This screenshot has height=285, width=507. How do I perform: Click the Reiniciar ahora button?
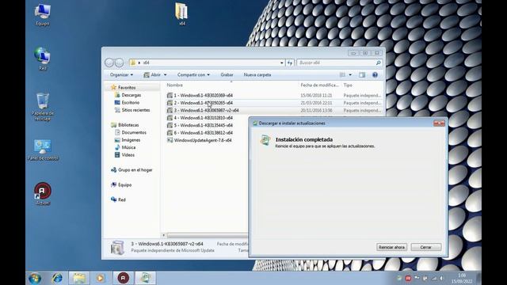(x=391, y=247)
